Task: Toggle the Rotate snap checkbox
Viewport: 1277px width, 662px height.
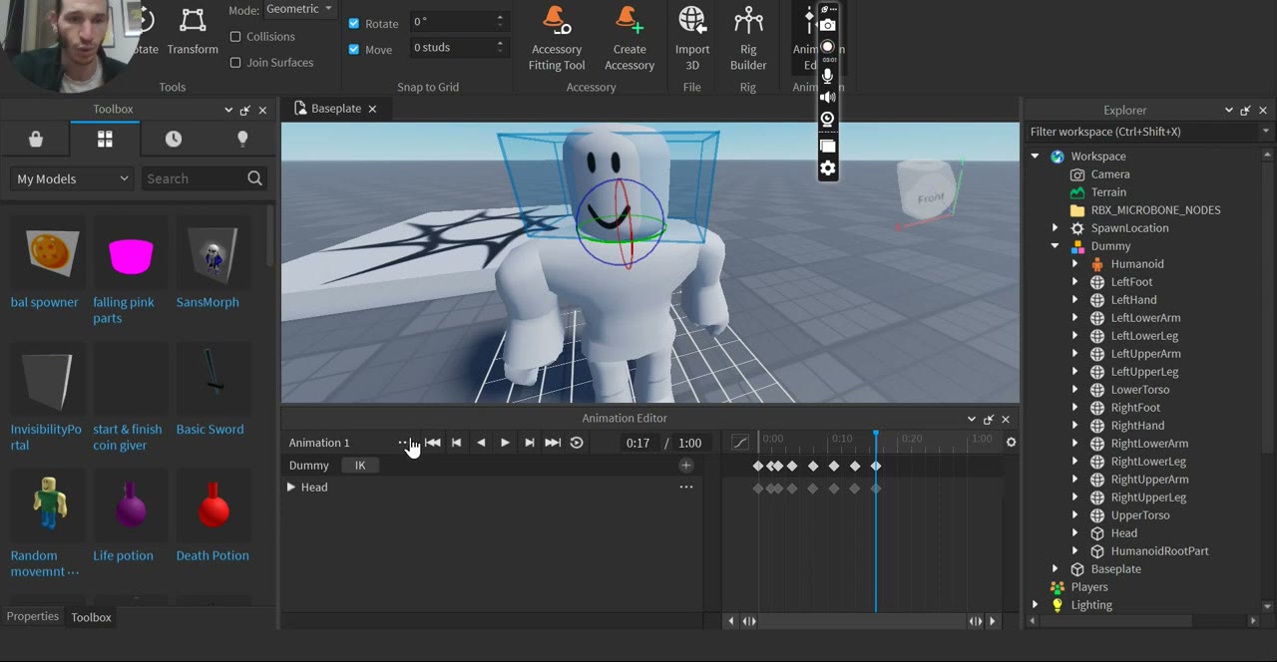Action: (353, 23)
